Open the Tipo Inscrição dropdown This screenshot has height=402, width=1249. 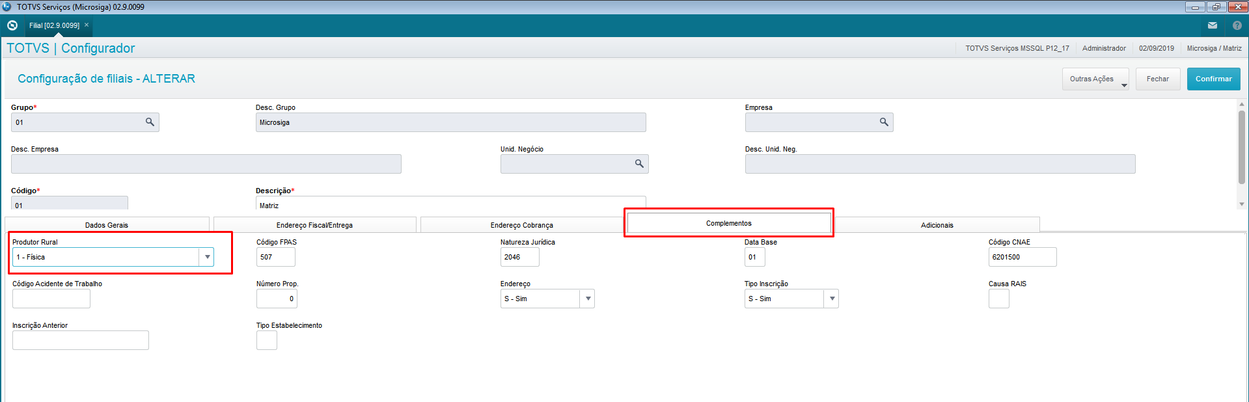coord(832,299)
